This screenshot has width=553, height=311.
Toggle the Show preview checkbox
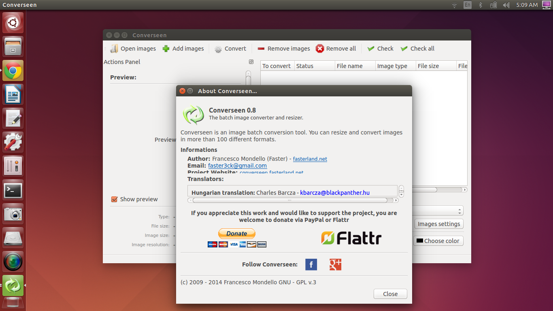(114, 199)
